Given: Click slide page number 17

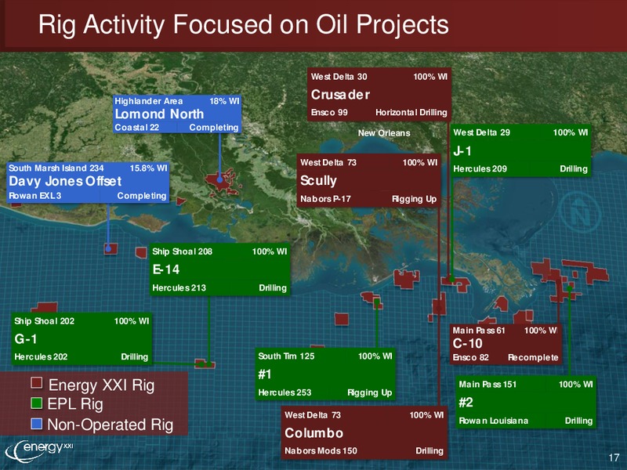Looking at the screenshot, I should 614,457.
